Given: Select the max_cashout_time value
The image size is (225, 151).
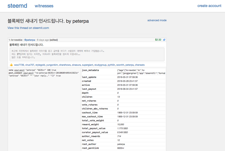Looking at the screenshot, I should pos(127,117).
